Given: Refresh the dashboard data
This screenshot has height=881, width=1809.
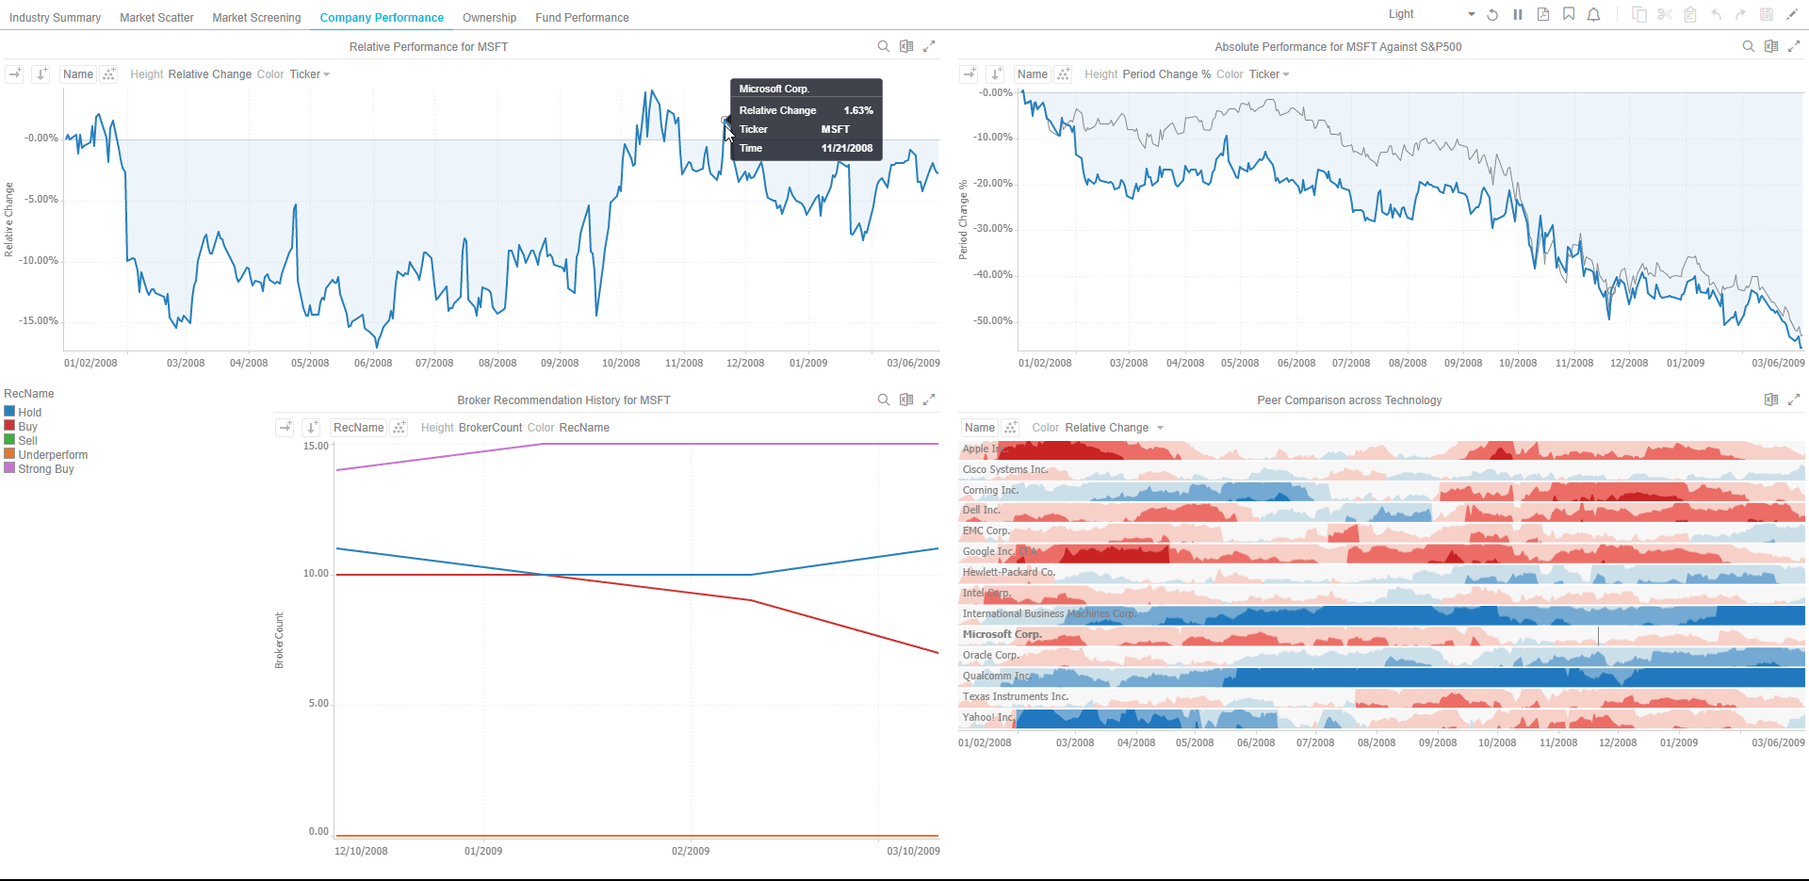Looking at the screenshot, I should pyautogui.click(x=1492, y=15).
